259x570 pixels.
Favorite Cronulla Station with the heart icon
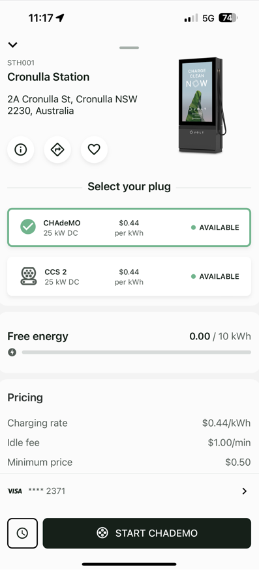click(94, 149)
